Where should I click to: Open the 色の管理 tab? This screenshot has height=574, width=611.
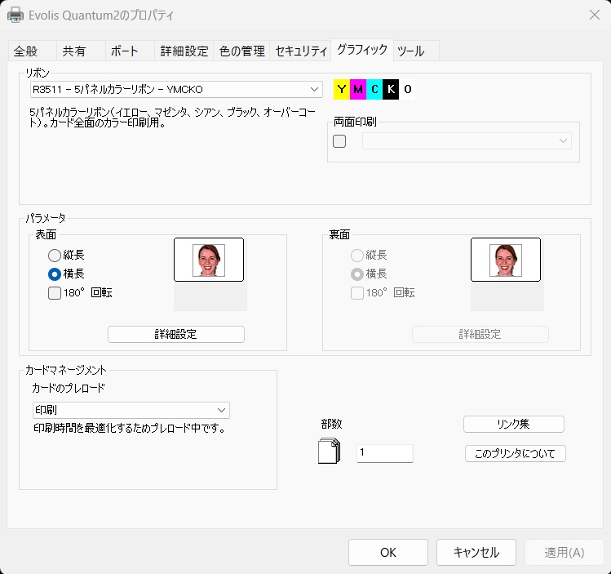(241, 51)
